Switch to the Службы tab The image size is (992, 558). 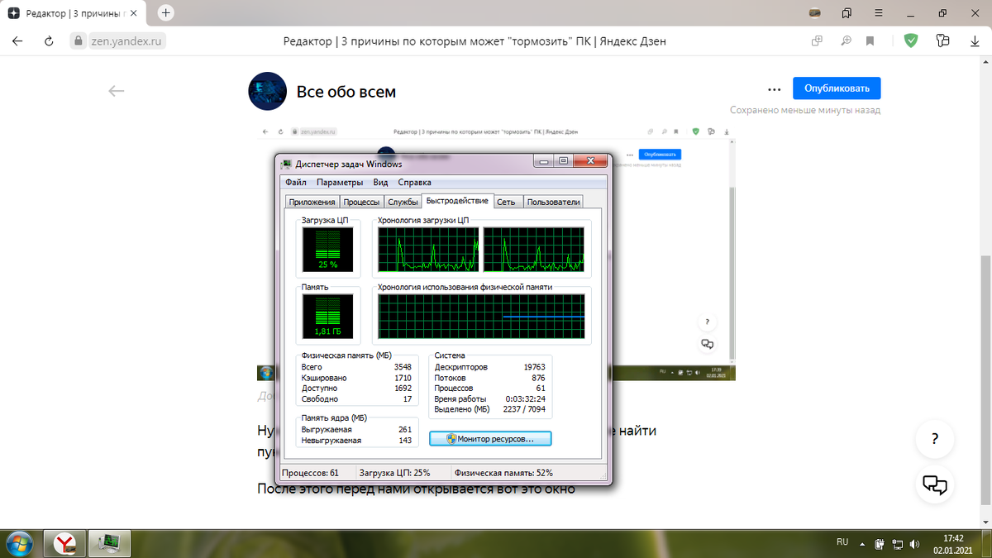(x=403, y=202)
